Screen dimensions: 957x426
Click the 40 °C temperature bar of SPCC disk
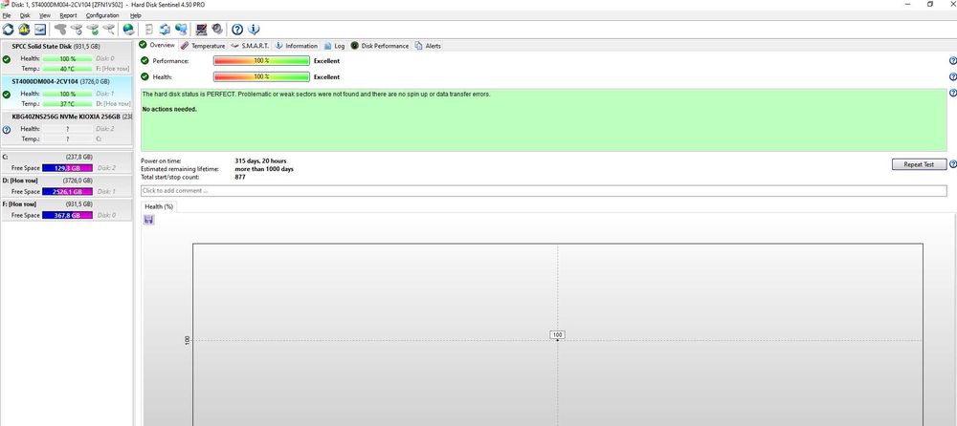click(67, 69)
